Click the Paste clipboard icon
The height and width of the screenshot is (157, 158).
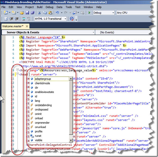click(x=50, y=13)
